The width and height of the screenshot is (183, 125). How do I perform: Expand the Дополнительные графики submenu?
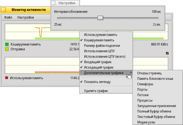(x=106, y=73)
